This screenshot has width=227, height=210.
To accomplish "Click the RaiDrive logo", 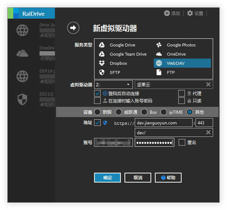I will pos(31,13).
